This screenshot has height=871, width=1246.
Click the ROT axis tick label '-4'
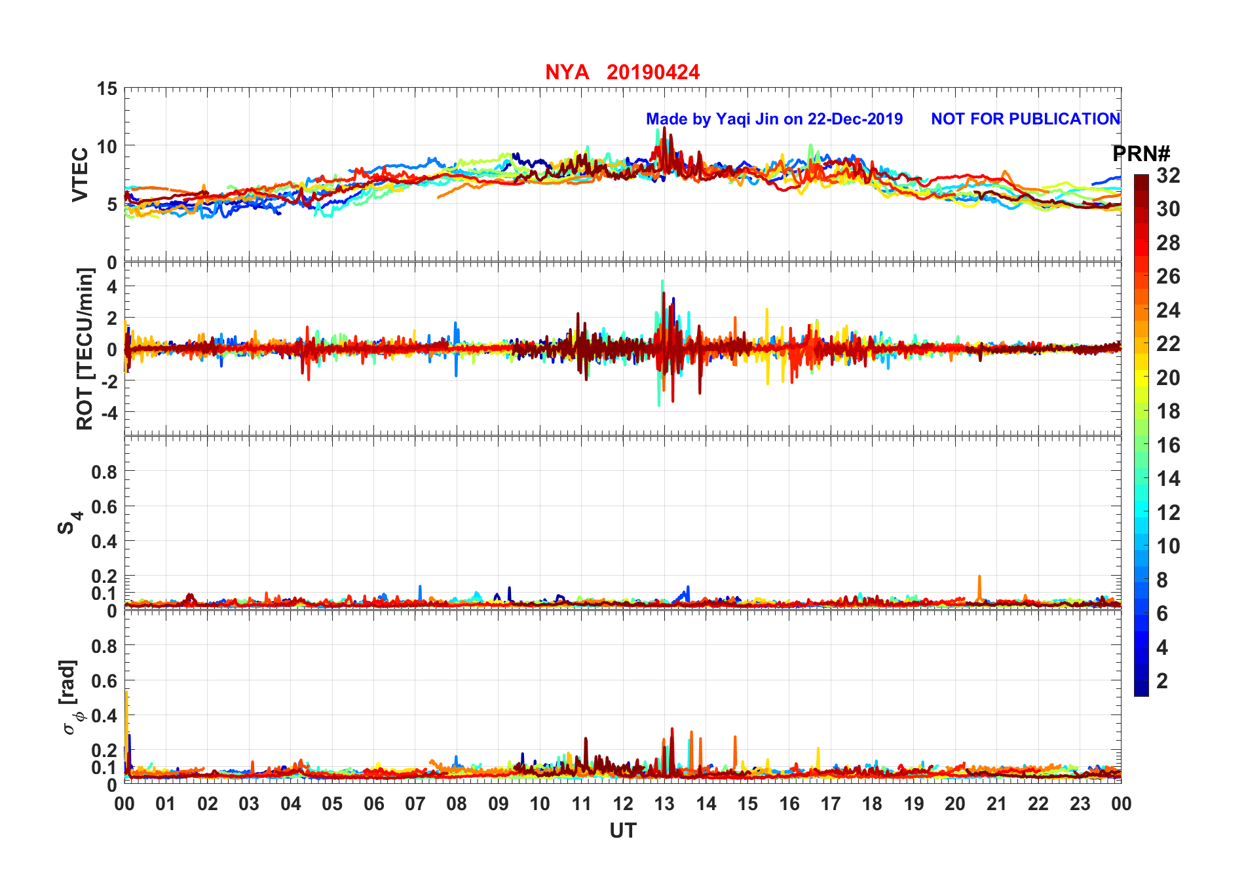click(108, 413)
